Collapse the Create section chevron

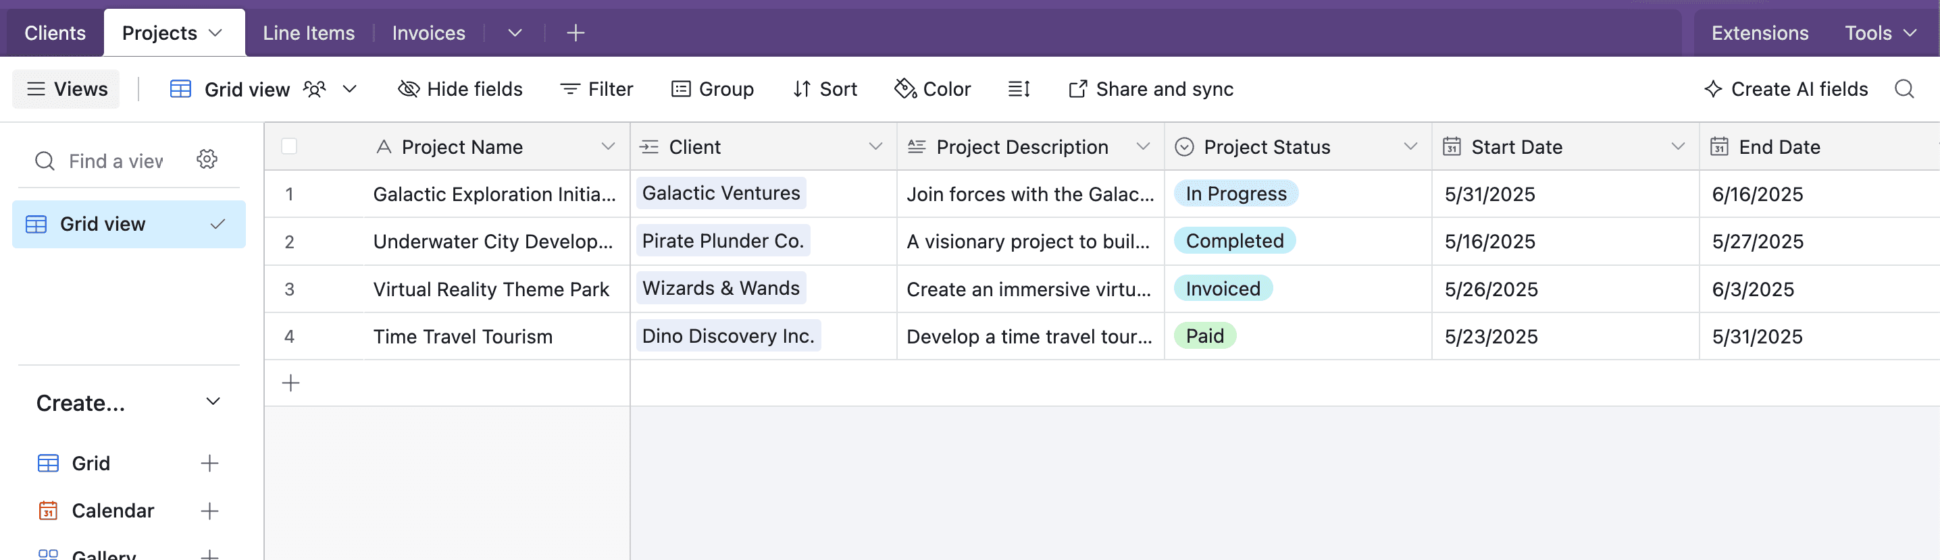coord(213,402)
